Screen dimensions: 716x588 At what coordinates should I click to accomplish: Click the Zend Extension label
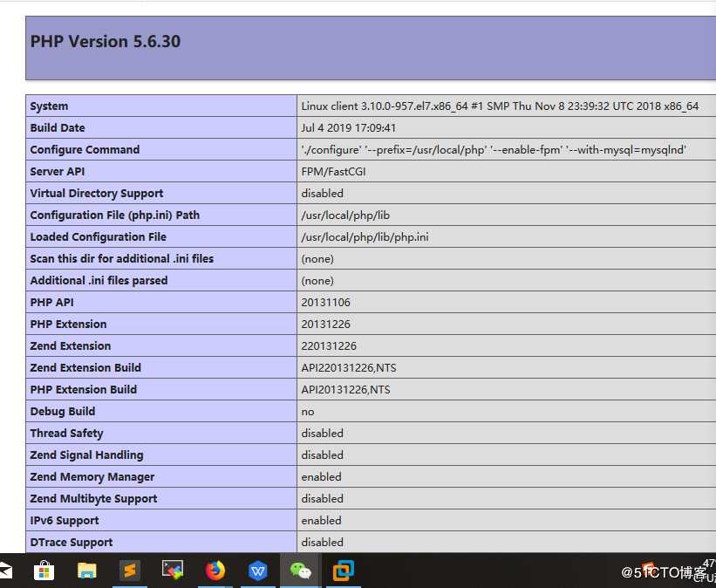tap(71, 345)
